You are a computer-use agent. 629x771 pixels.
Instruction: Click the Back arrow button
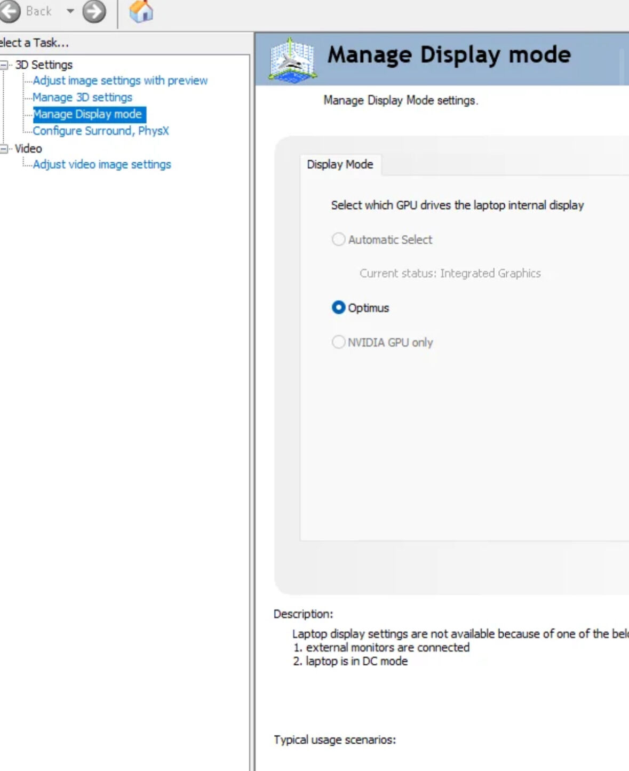pyautogui.click(x=10, y=11)
